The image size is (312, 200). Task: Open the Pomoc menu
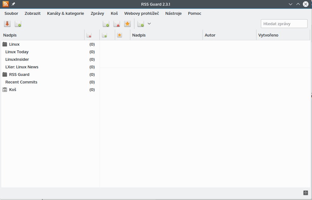194,13
